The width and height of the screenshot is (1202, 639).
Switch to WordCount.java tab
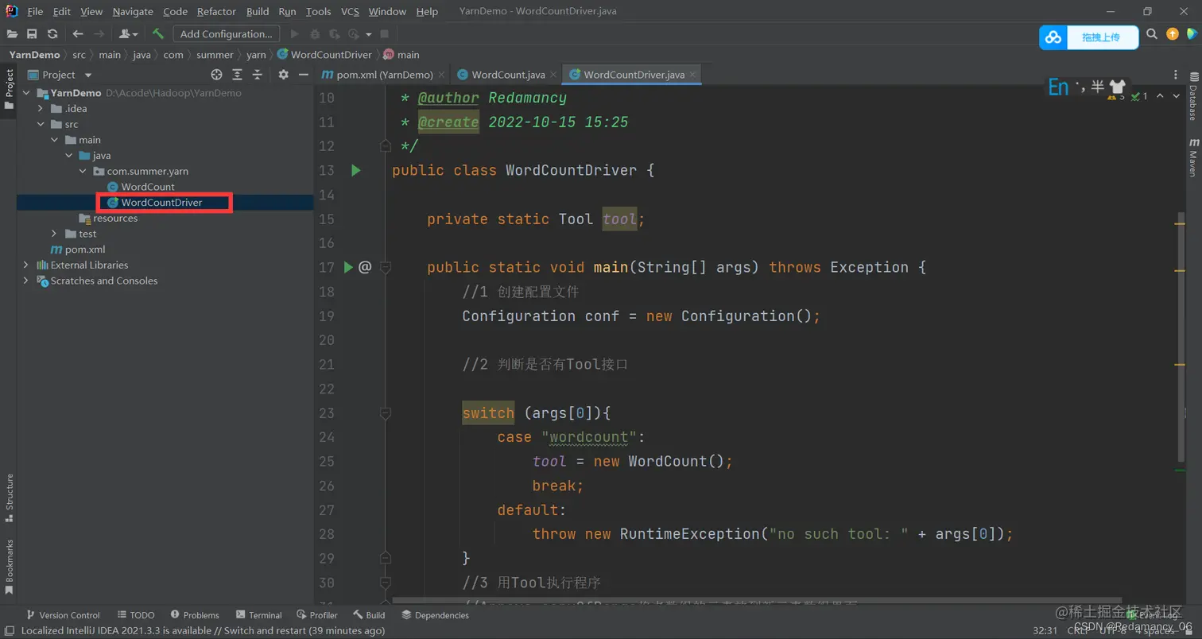tap(506, 75)
